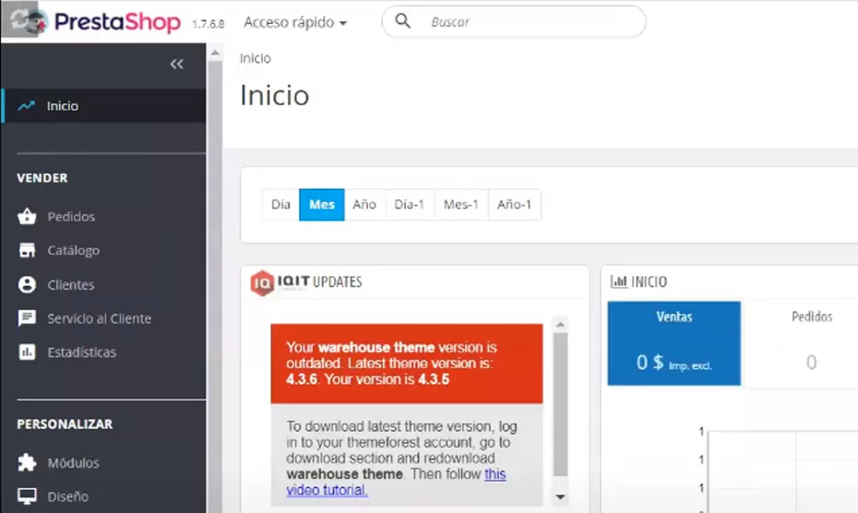The height and width of the screenshot is (513, 858).
Task: Click the red outdated theme warning box
Action: click(x=407, y=364)
